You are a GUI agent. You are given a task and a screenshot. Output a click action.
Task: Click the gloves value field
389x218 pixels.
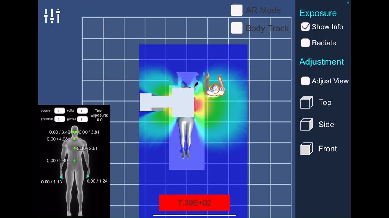(x=82, y=119)
